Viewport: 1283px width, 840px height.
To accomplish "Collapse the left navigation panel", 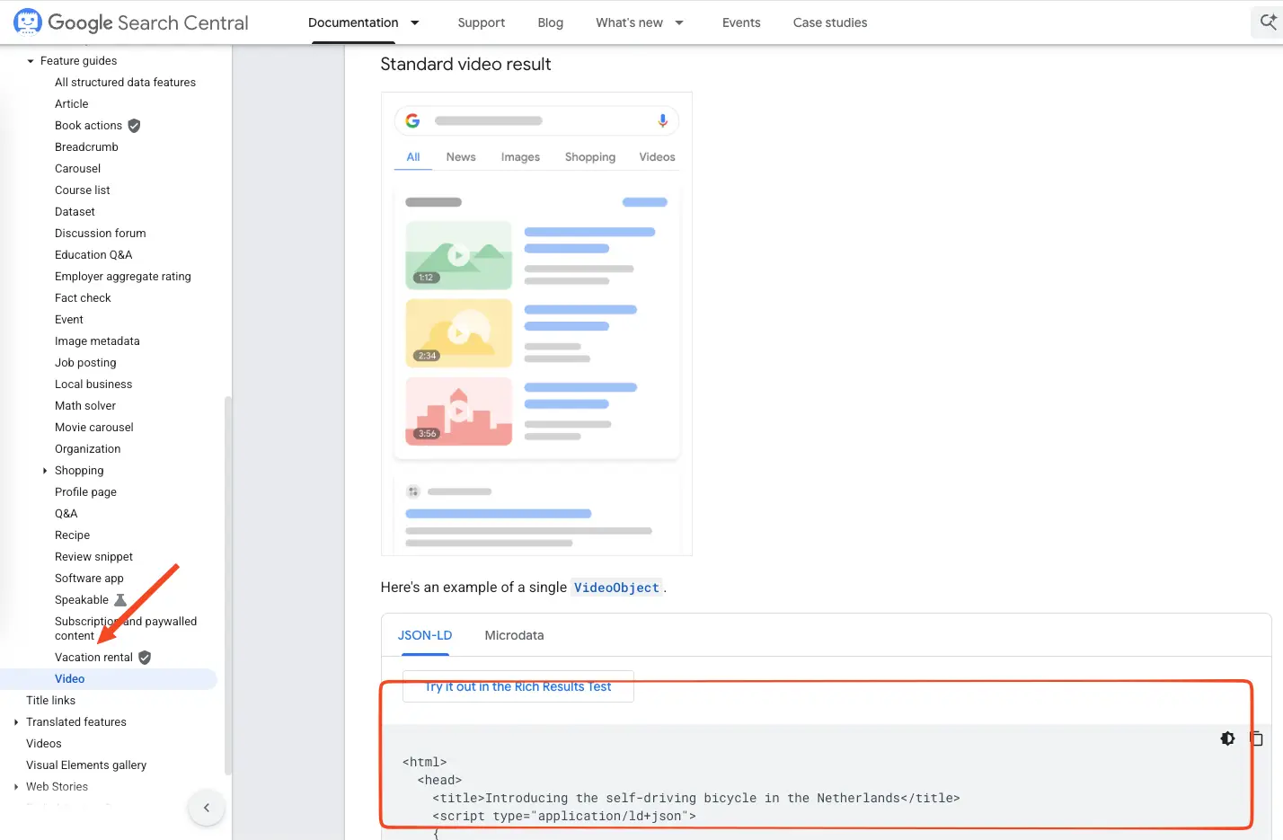I will [207, 808].
